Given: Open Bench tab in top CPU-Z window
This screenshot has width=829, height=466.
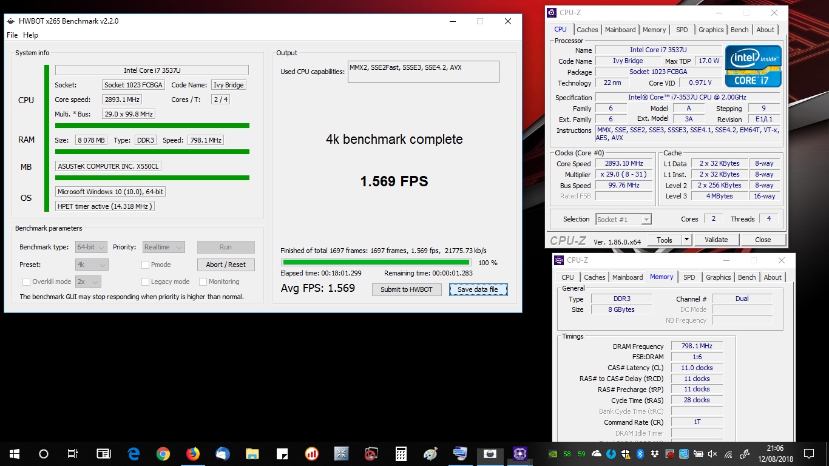Looking at the screenshot, I should 739,30.
